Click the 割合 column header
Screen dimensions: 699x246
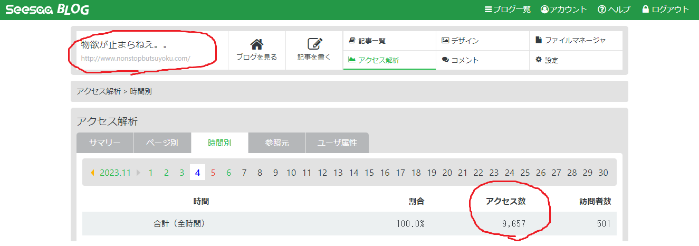416,201
